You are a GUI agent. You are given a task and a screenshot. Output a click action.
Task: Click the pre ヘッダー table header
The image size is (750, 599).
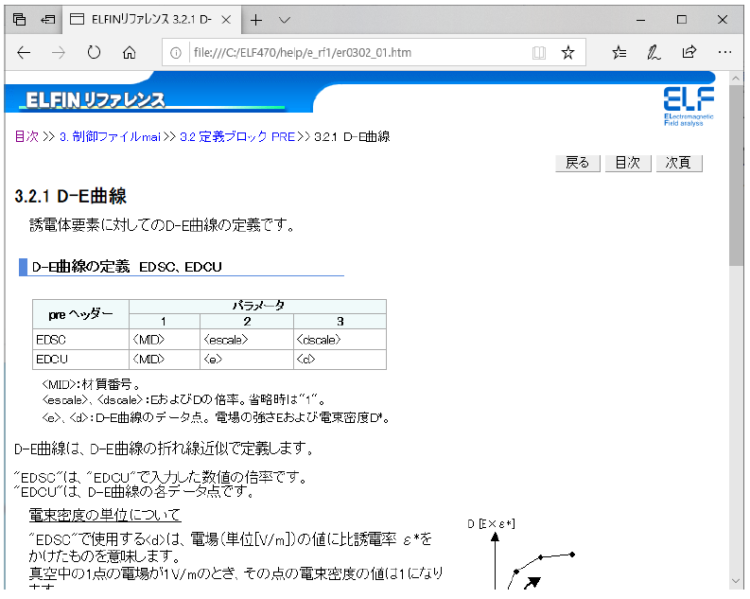click(80, 314)
